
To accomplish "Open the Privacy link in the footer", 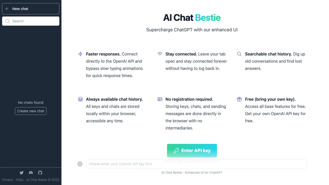I will point(7,180).
